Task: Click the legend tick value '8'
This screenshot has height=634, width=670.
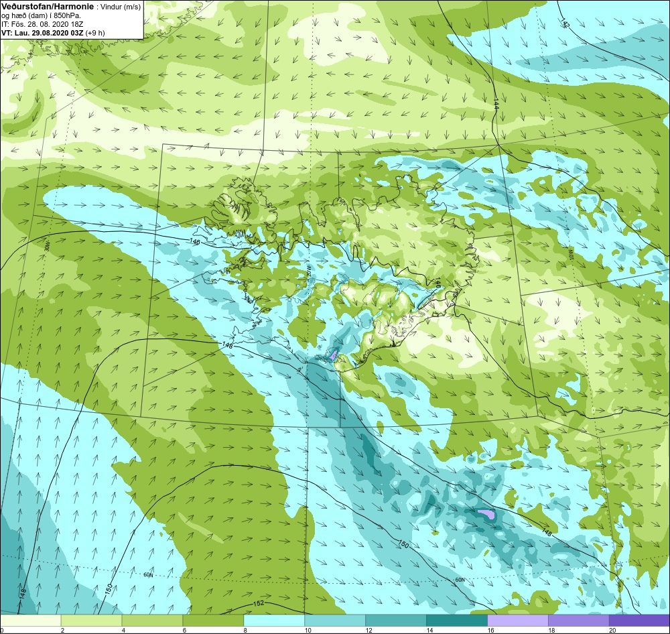Action: [246, 630]
